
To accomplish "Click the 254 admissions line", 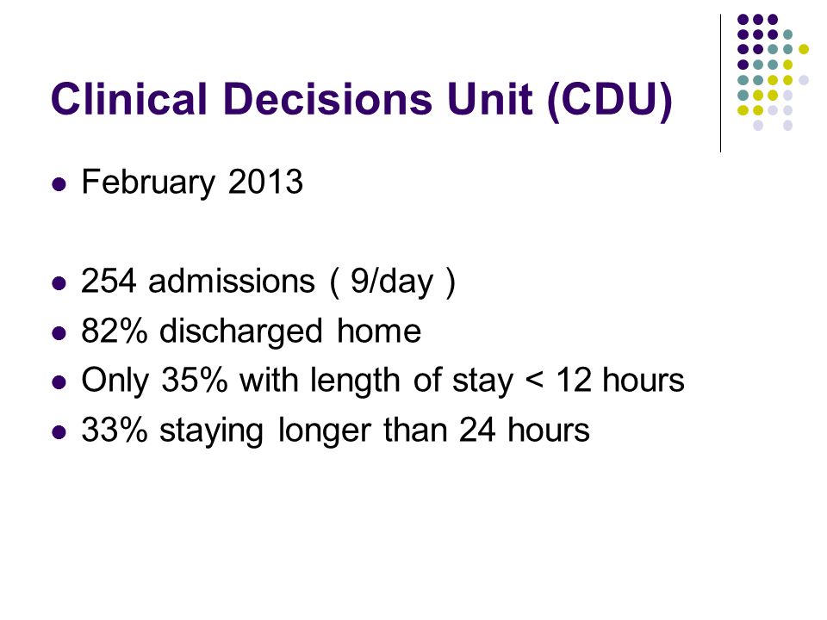I will (x=268, y=282).
